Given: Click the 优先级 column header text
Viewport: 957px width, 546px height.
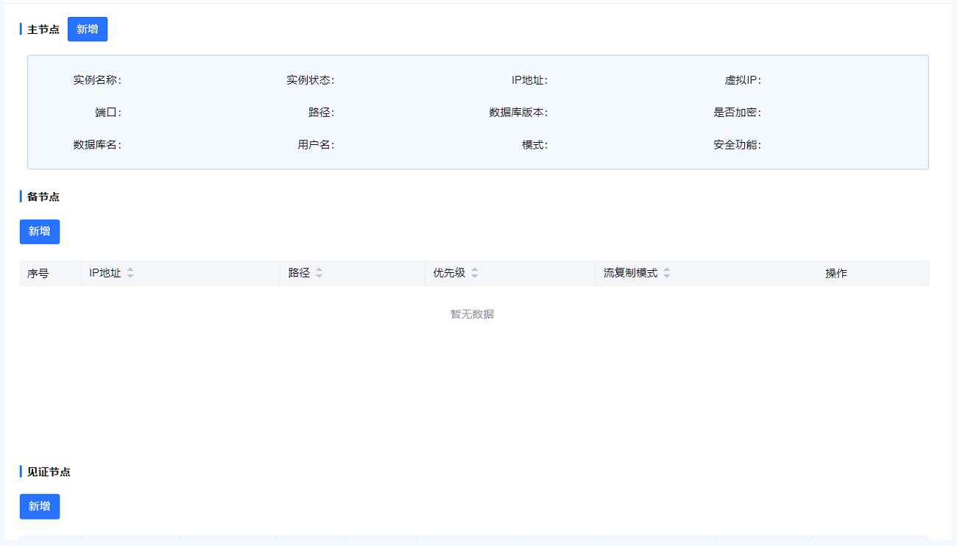Looking at the screenshot, I should tap(449, 273).
